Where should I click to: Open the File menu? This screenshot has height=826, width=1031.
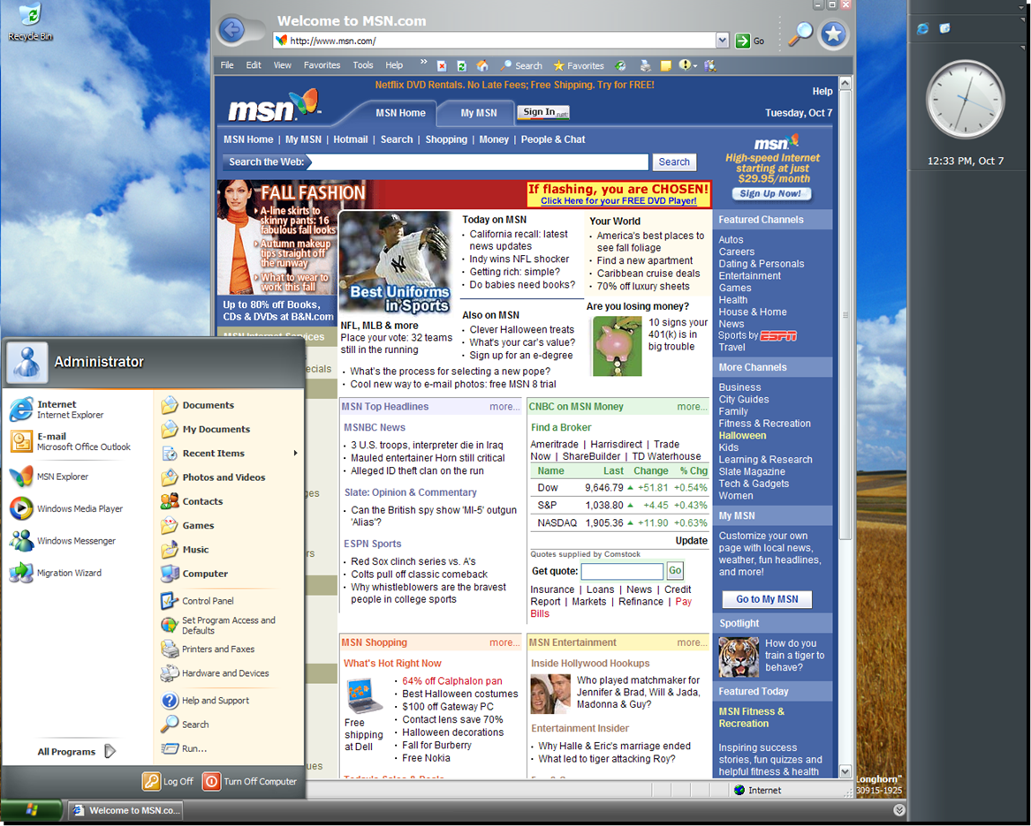[x=227, y=65]
